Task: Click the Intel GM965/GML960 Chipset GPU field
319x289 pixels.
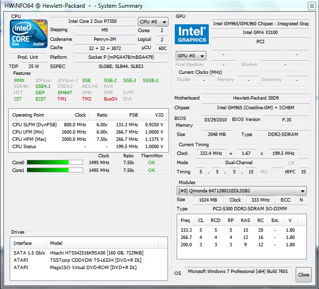Action: 260,24
